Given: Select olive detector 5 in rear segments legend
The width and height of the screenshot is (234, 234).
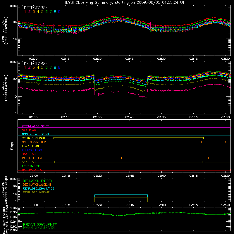Looking at the screenshot, I should [42, 68].
